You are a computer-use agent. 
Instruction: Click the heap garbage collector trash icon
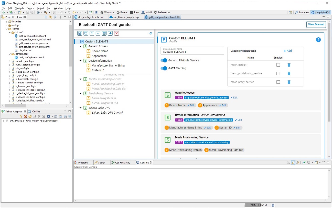point(273,205)
